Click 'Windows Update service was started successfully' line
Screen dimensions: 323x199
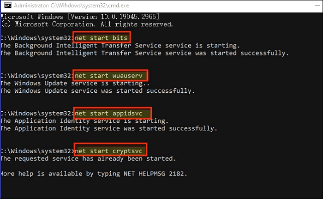(97, 91)
